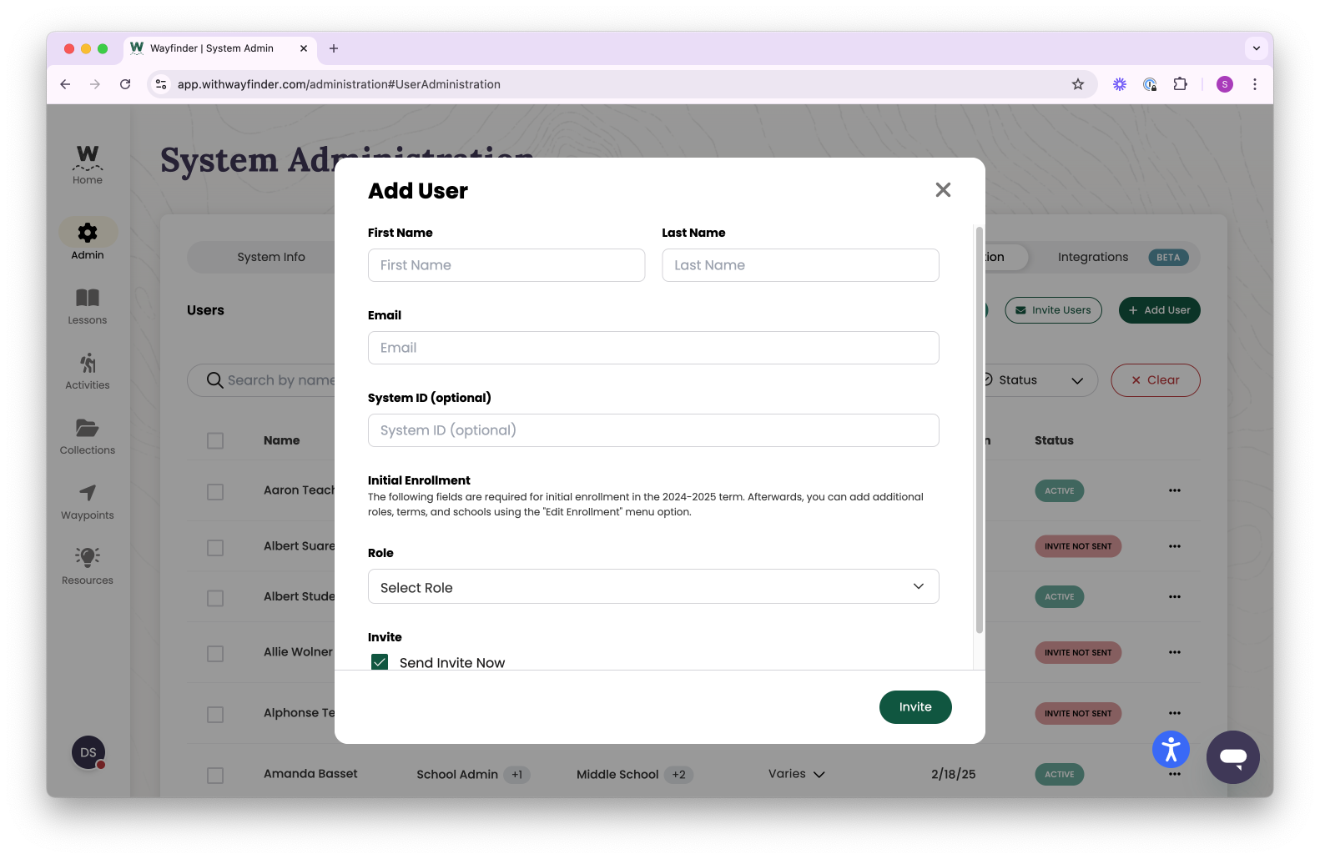
Task: Open row actions for Allie Wolner
Action: (1175, 652)
